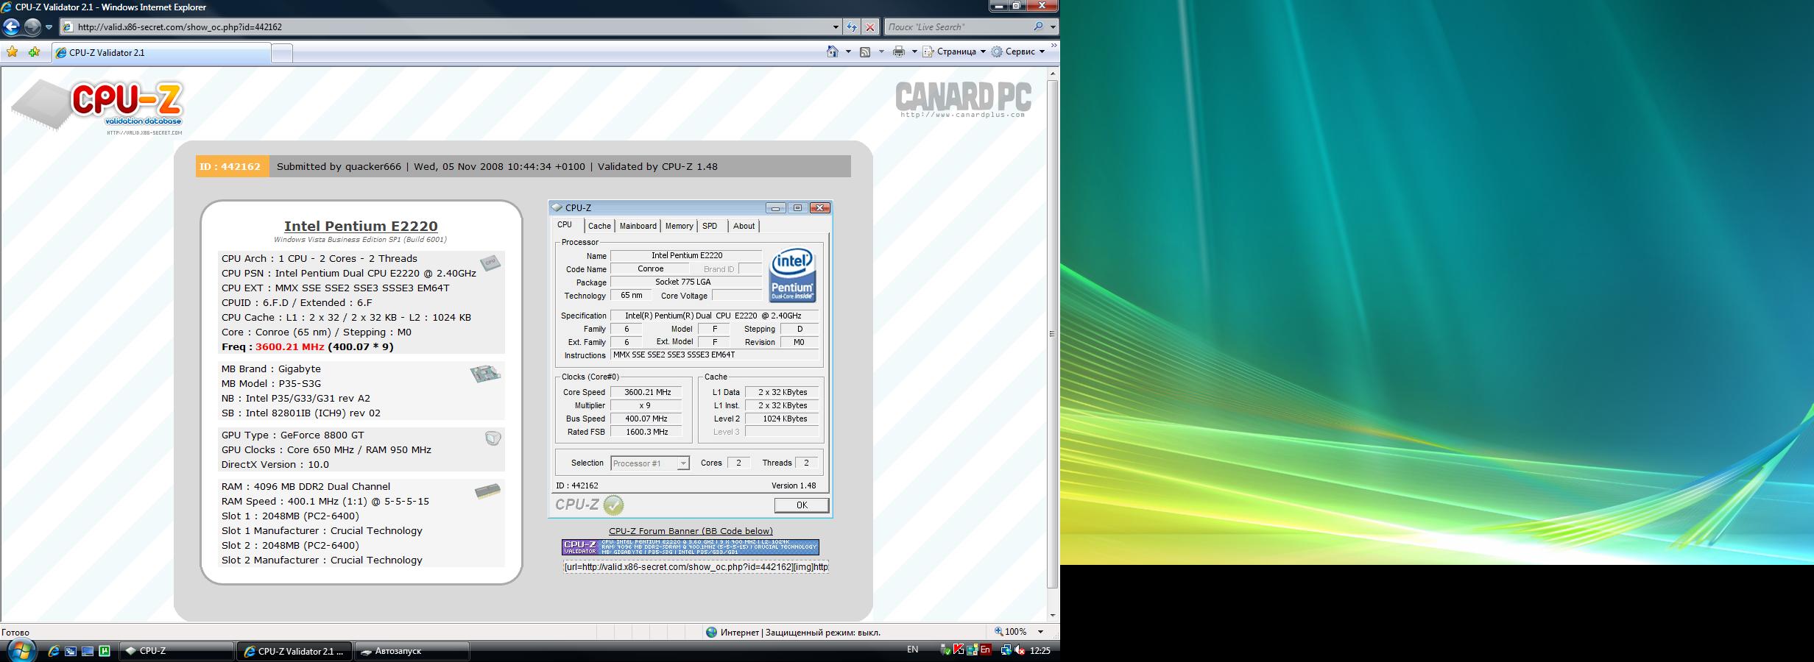Viewport: 1814px width, 662px height.
Task: Click the browser Forward arrow button
Action: 32,27
